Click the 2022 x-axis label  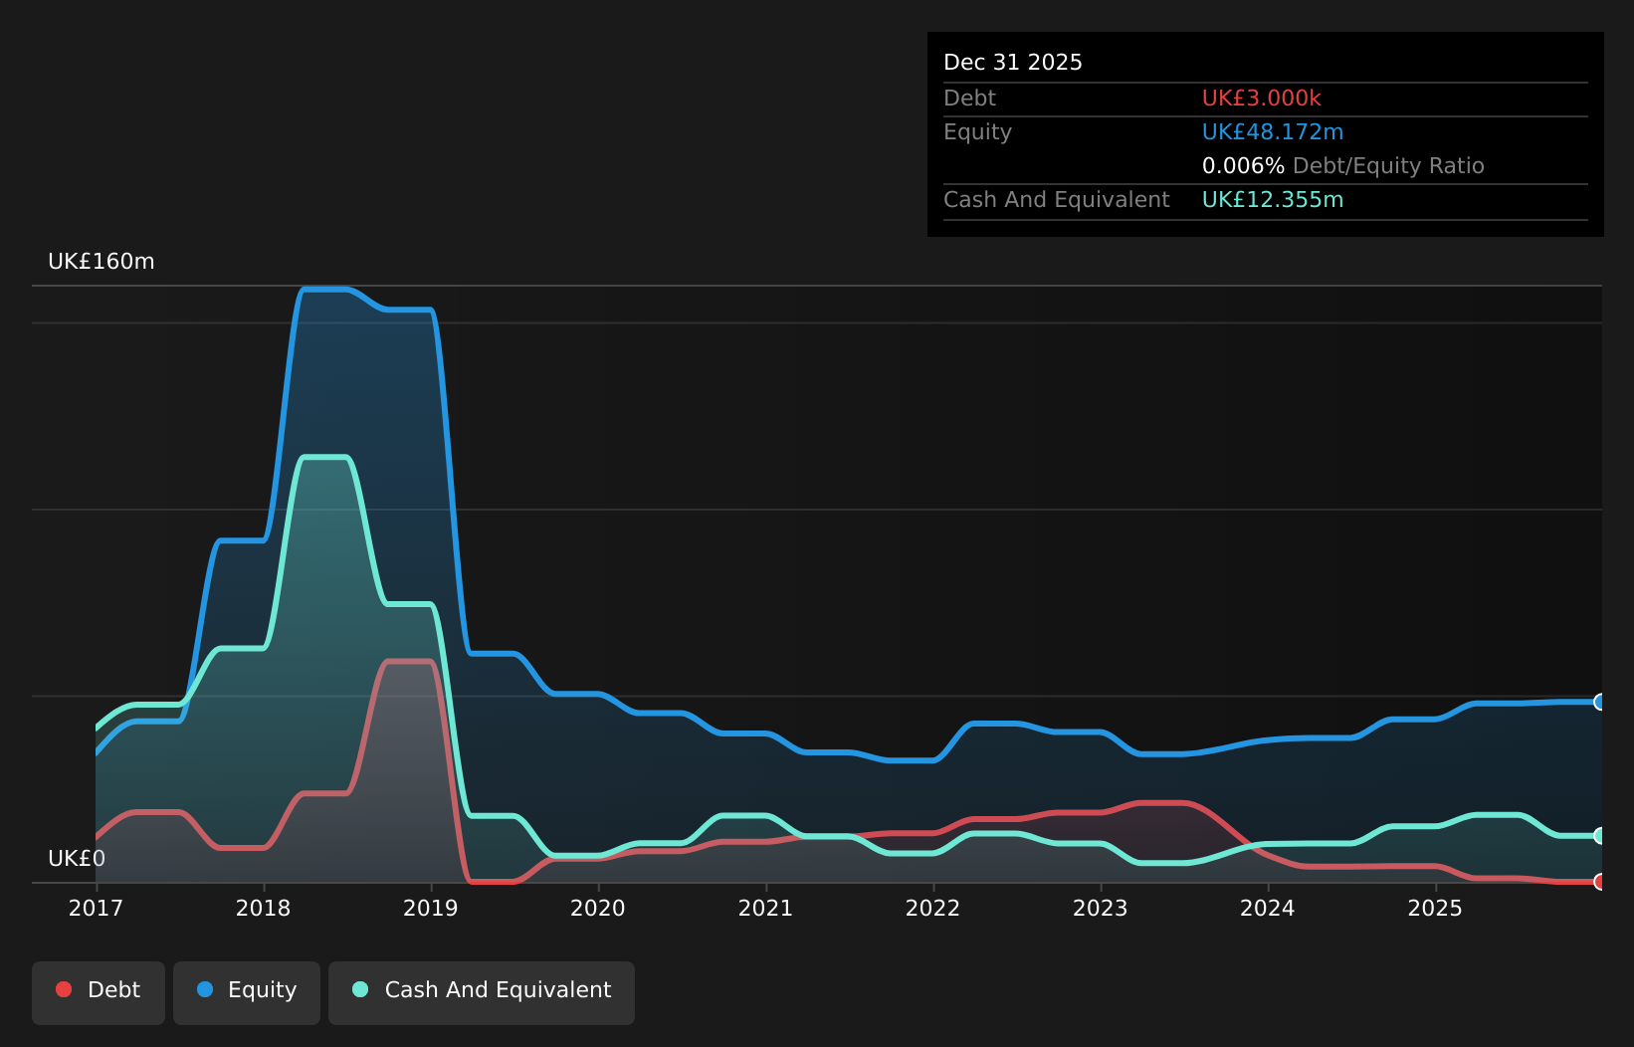pos(932,908)
